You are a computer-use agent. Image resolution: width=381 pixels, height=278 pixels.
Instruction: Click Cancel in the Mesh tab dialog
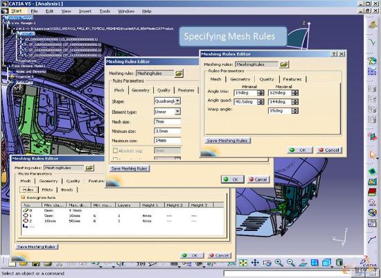click(258, 180)
